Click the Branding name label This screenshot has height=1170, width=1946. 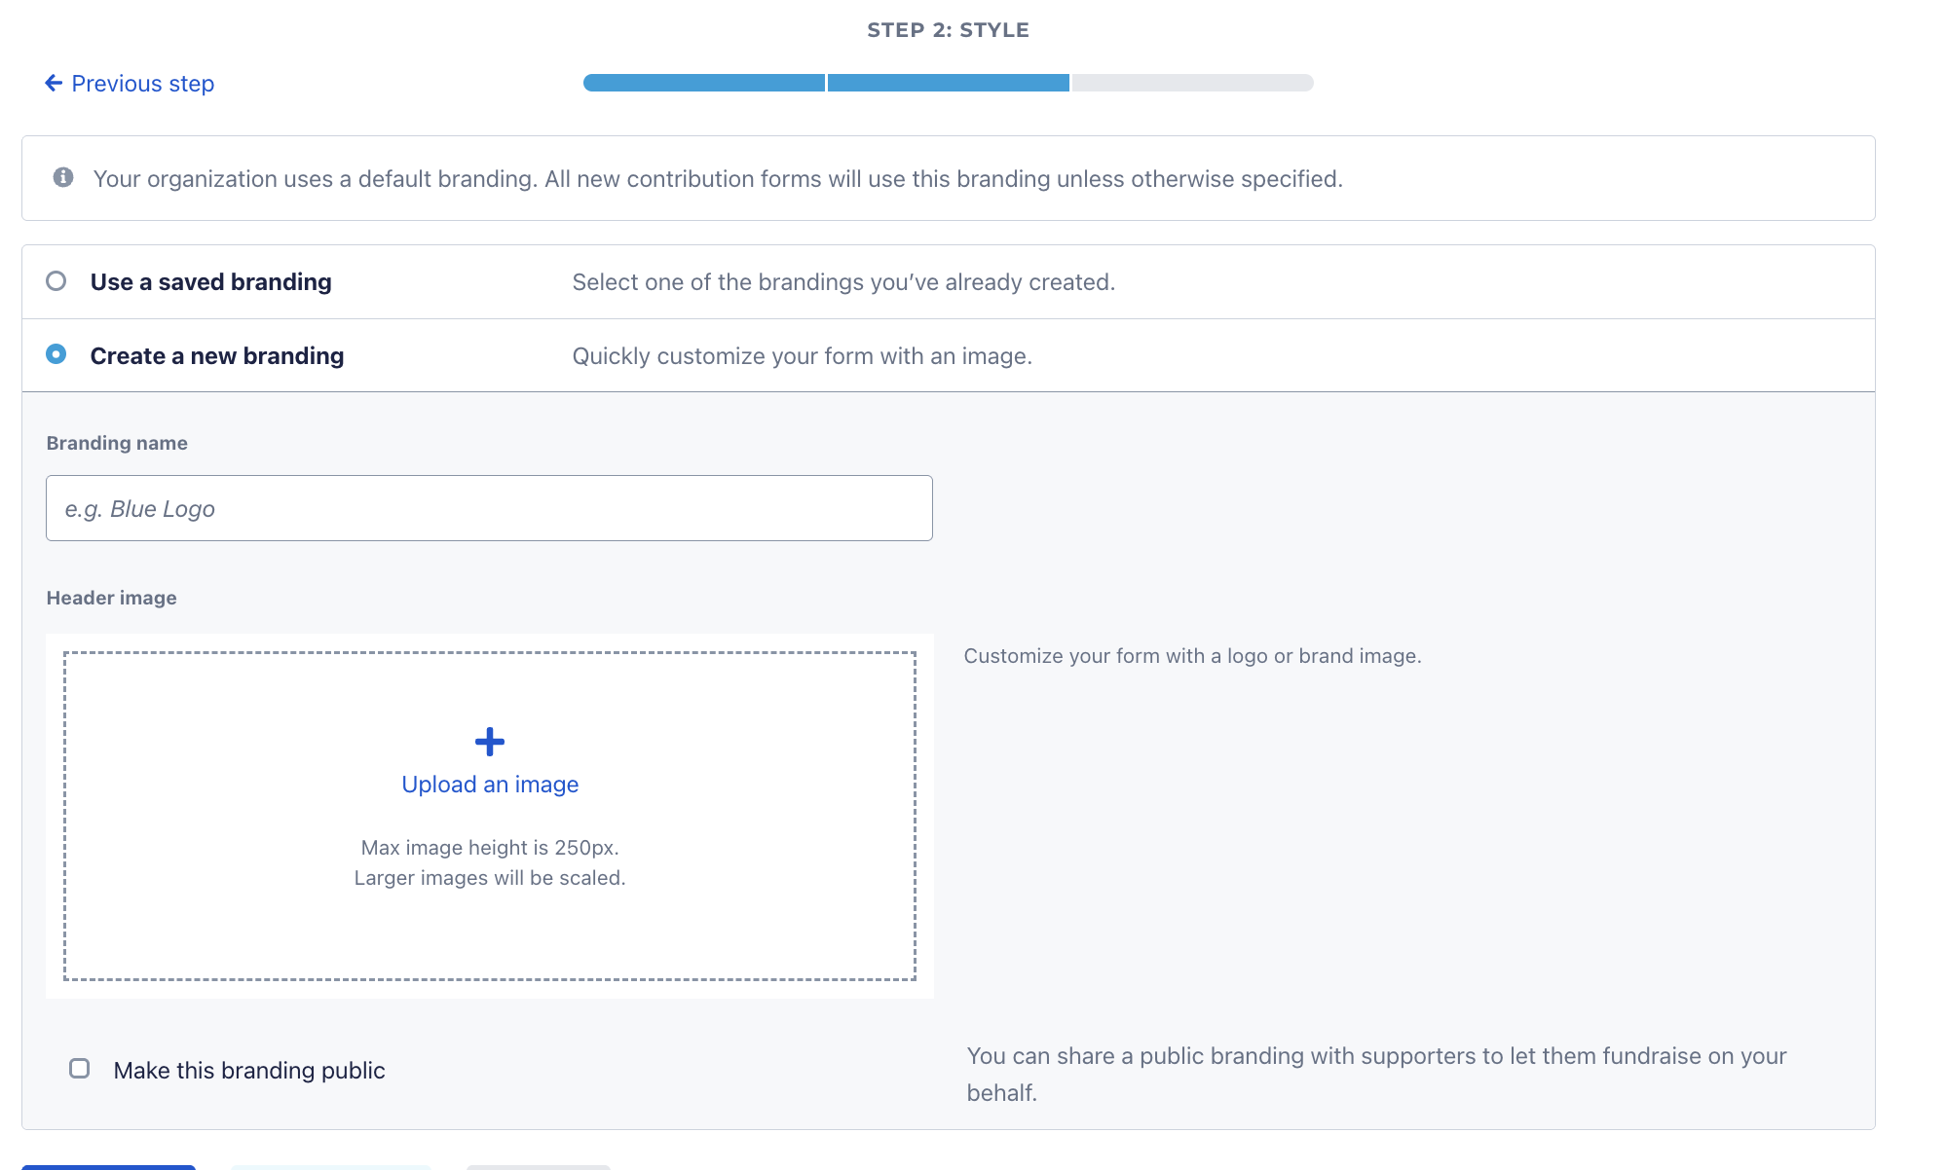117,443
